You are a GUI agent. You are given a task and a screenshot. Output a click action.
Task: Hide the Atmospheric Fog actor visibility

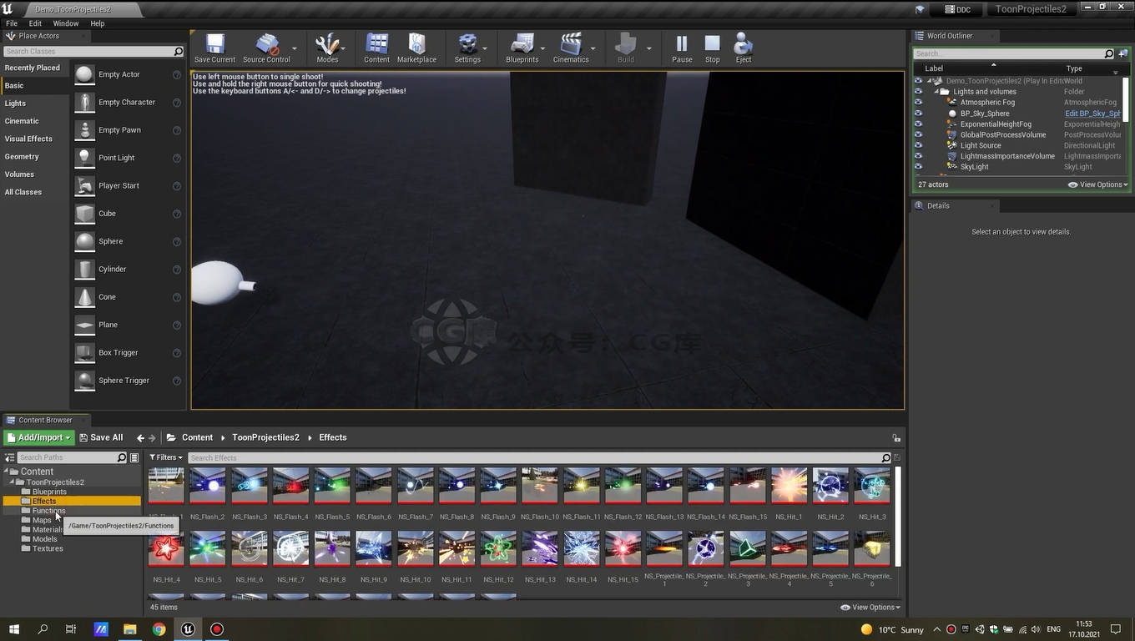click(x=918, y=103)
